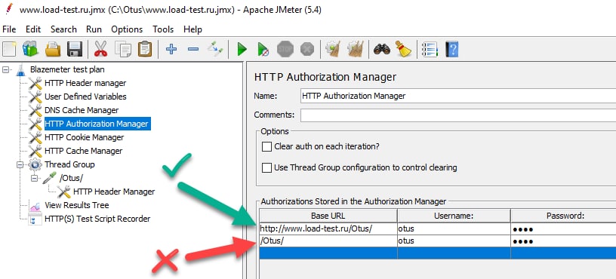Viewport: 616px width, 279px height.
Task: Click the Help question-mark icon
Action: [x=451, y=50]
